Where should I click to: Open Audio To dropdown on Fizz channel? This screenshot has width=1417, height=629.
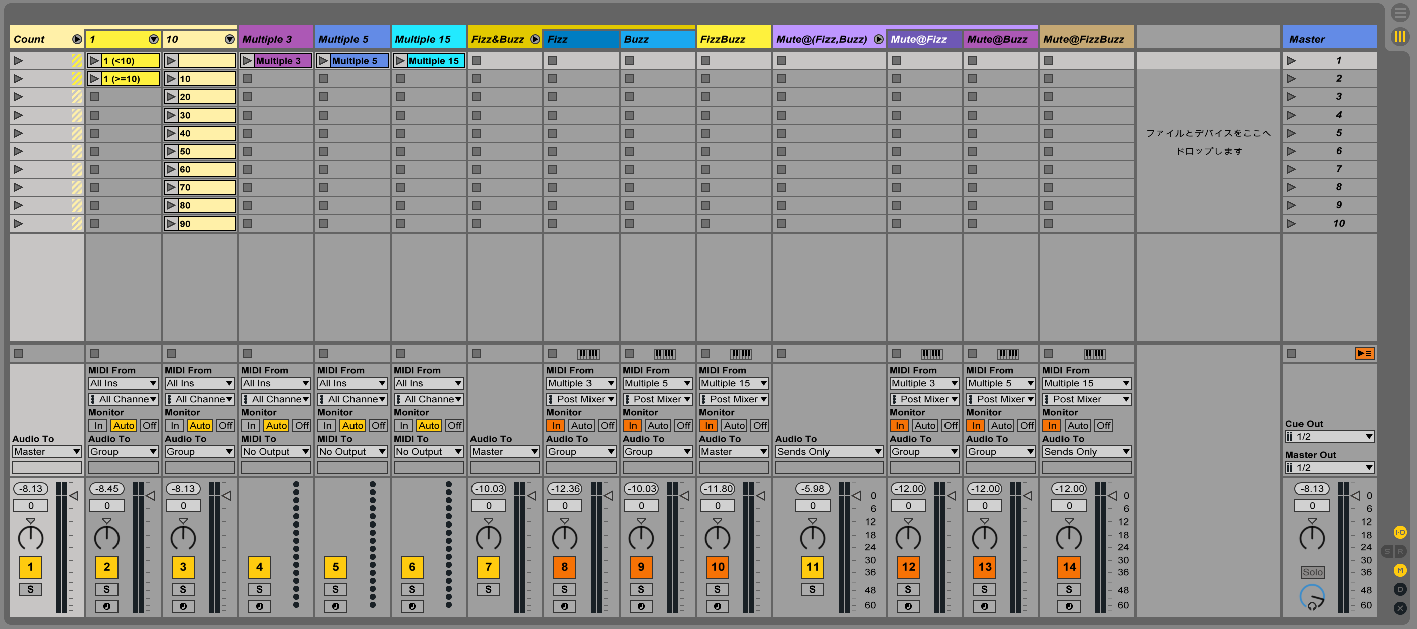tap(578, 452)
